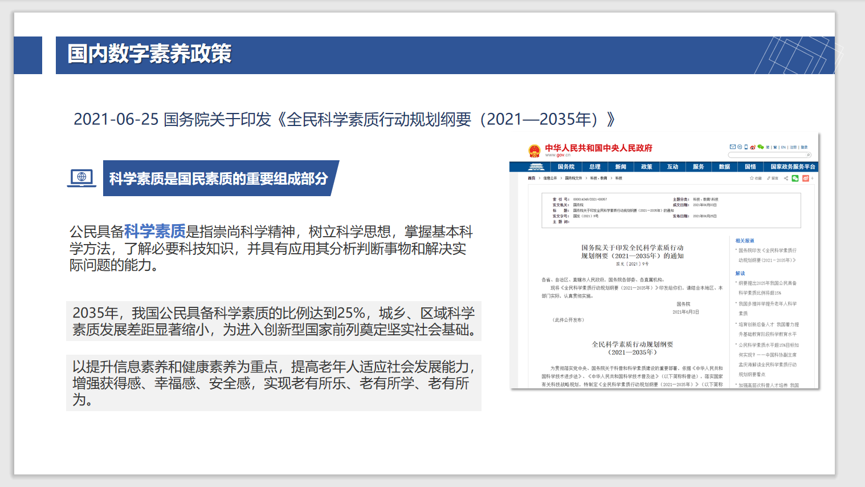Image resolution: width=865 pixels, height=487 pixels.
Task: Switch the site language to EN
Action: pyautogui.click(x=783, y=147)
